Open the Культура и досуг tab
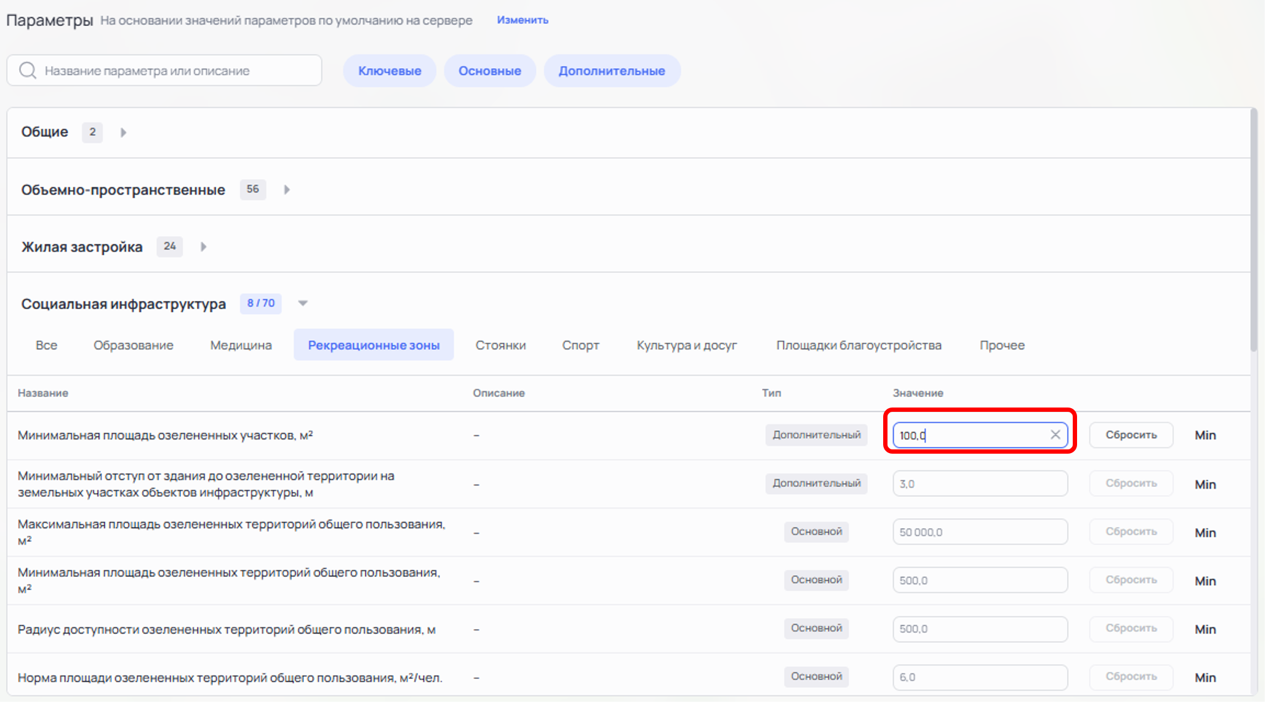The height and width of the screenshot is (703, 1266). click(x=686, y=345)
